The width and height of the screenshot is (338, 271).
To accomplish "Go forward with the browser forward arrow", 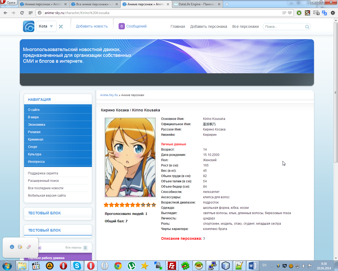I will point(13,13).
